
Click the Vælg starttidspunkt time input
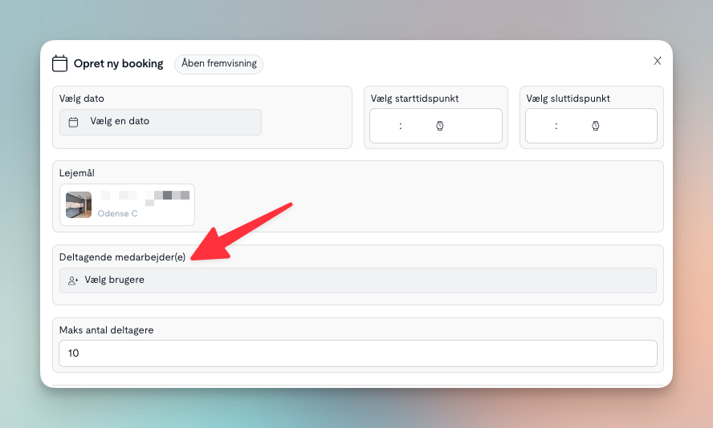coord(436,126)
